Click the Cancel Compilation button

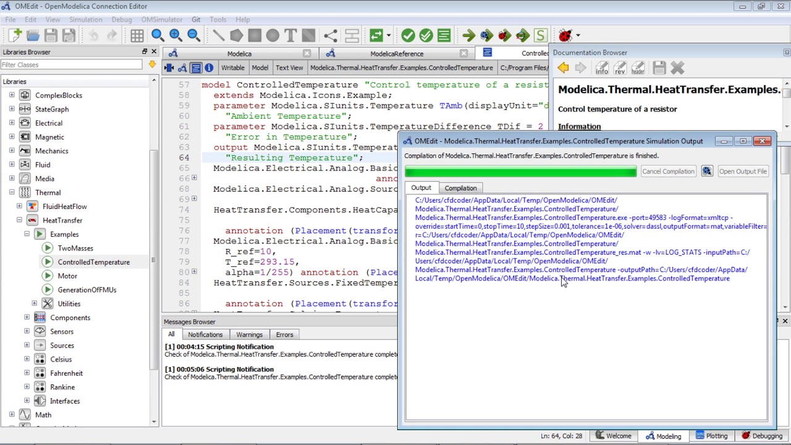(668, 171)
